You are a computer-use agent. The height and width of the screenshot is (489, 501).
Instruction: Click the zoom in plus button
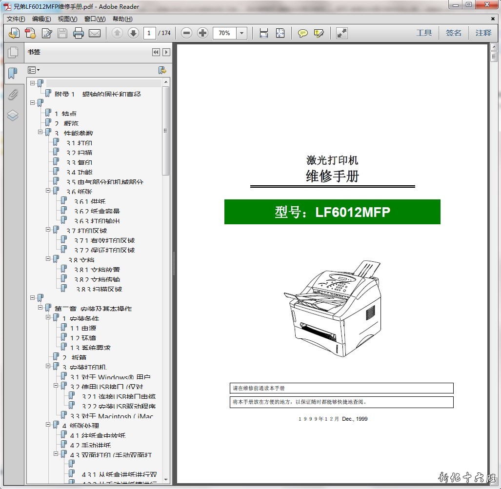point(202,33)
